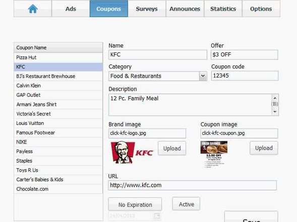The height and width of the screenshot is (222, 297).
Task: Open Victoria's Secret coupon entry
Action: click(58, 114)
